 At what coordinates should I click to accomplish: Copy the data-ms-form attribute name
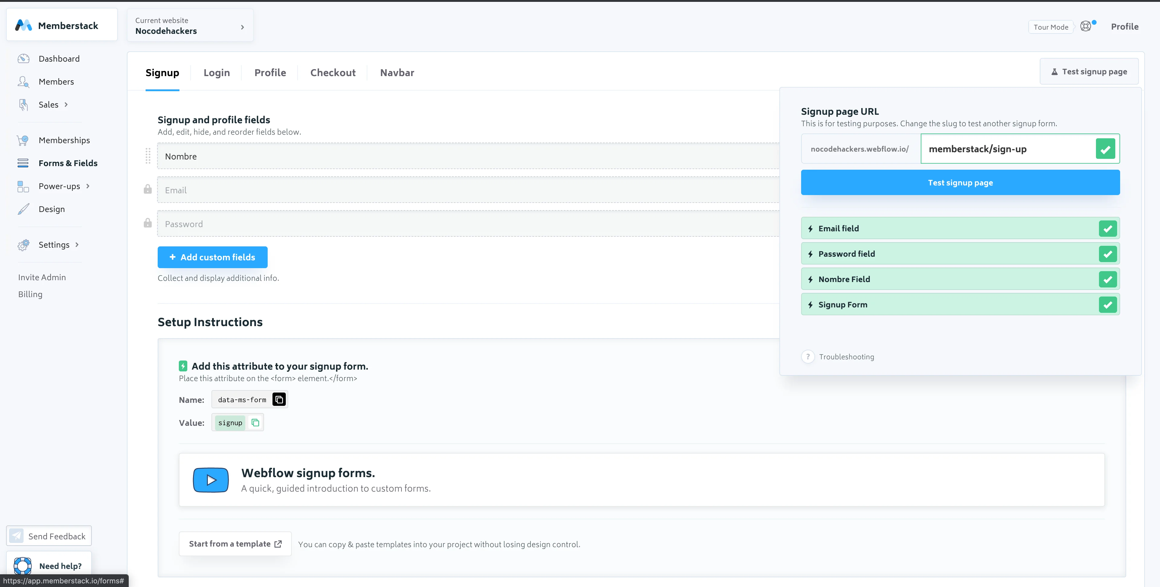[x=279, y=399]
